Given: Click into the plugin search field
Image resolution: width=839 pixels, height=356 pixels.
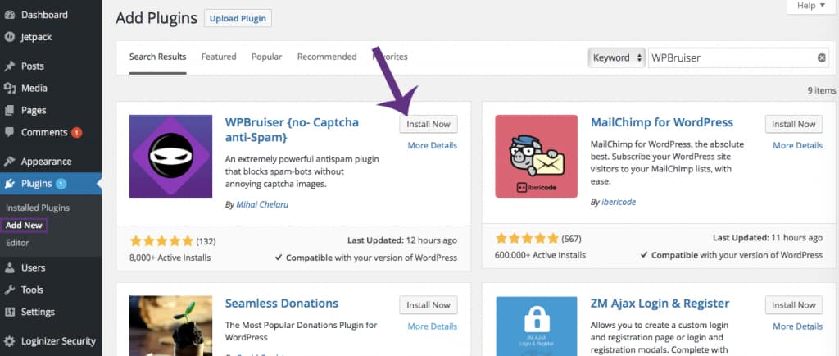Looking at the screenshot, I should [x=731, y=58].
